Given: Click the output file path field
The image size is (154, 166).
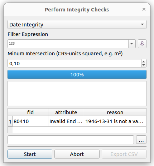Looking at the screenshot, I should coord(71,140).
